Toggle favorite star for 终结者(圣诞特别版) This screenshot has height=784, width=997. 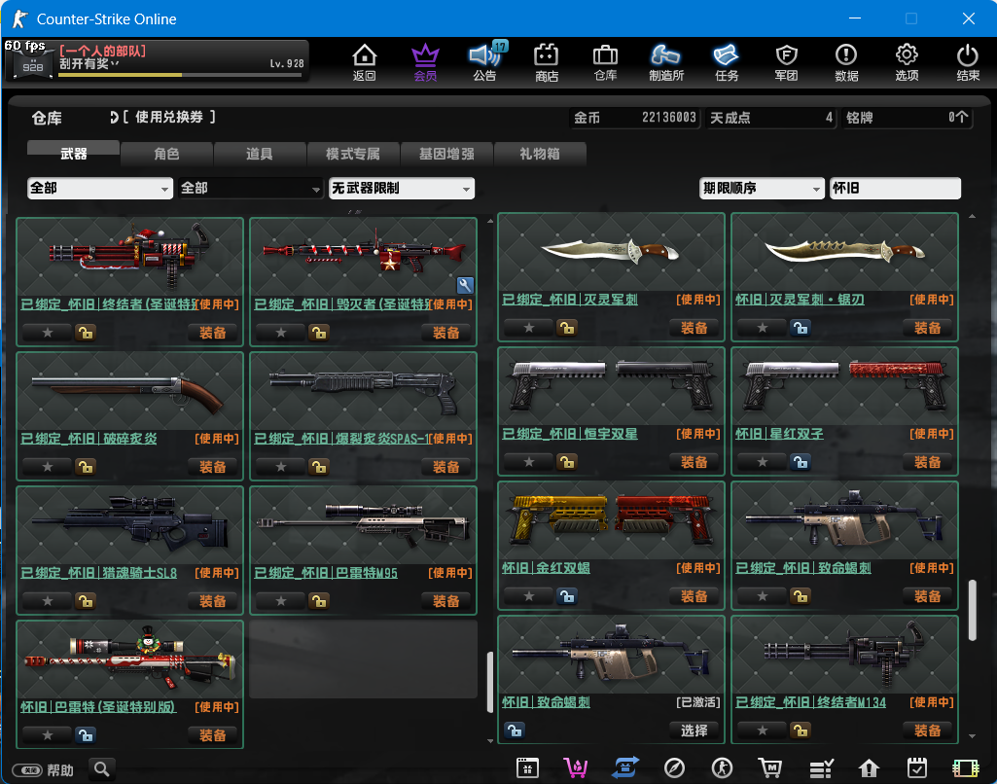click(x=47, y=333)
